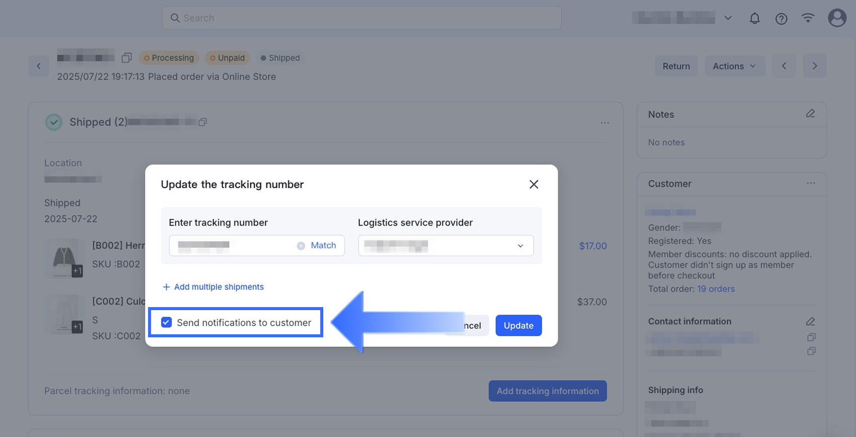Close the tracking number dialog
Screen dimensions: 856x437
(534, 184)
